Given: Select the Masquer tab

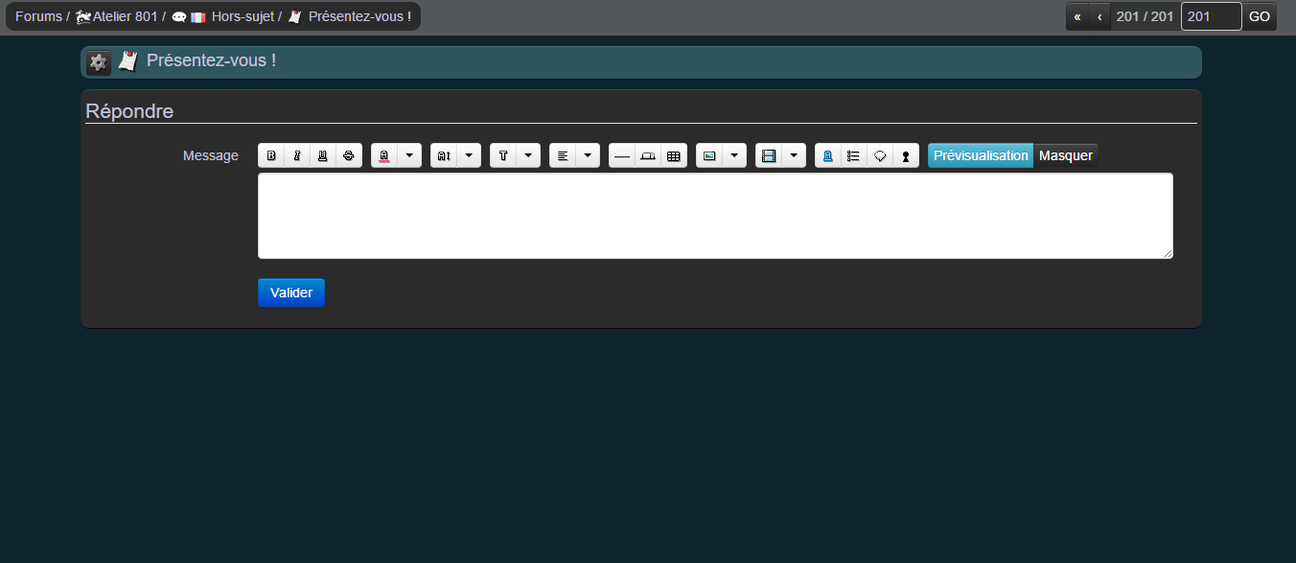Looking at the screenshot, I should 1066,155.
